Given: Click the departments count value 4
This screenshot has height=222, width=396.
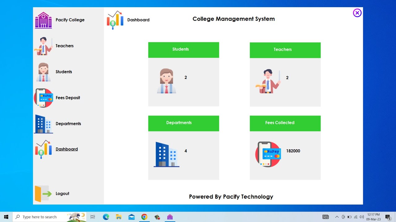Looking at the screenshot, I should pos(186,151).
